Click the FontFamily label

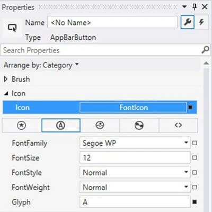click(x=30, y=143)
